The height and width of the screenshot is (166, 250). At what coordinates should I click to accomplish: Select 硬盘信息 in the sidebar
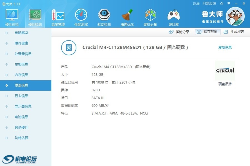pos(26,85)
